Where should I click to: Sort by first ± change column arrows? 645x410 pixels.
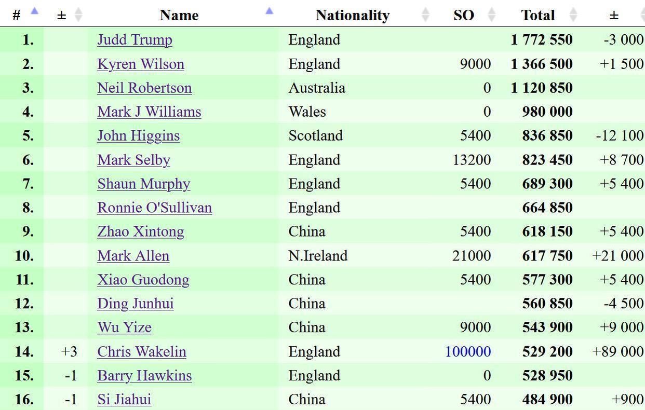pyautogui.click(x=78, y=15)
